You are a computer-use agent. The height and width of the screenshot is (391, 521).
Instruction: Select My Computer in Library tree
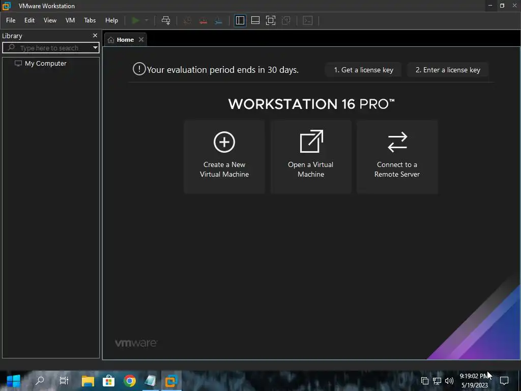click(x=41, y=64)
